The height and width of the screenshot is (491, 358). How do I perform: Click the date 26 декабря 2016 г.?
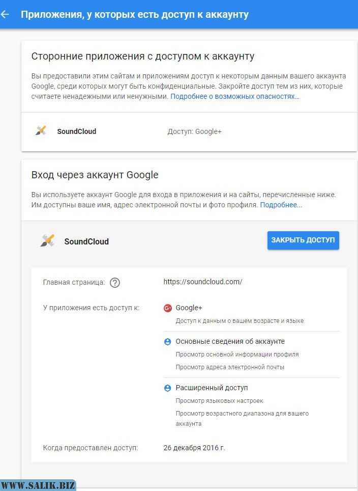point(194,448)
